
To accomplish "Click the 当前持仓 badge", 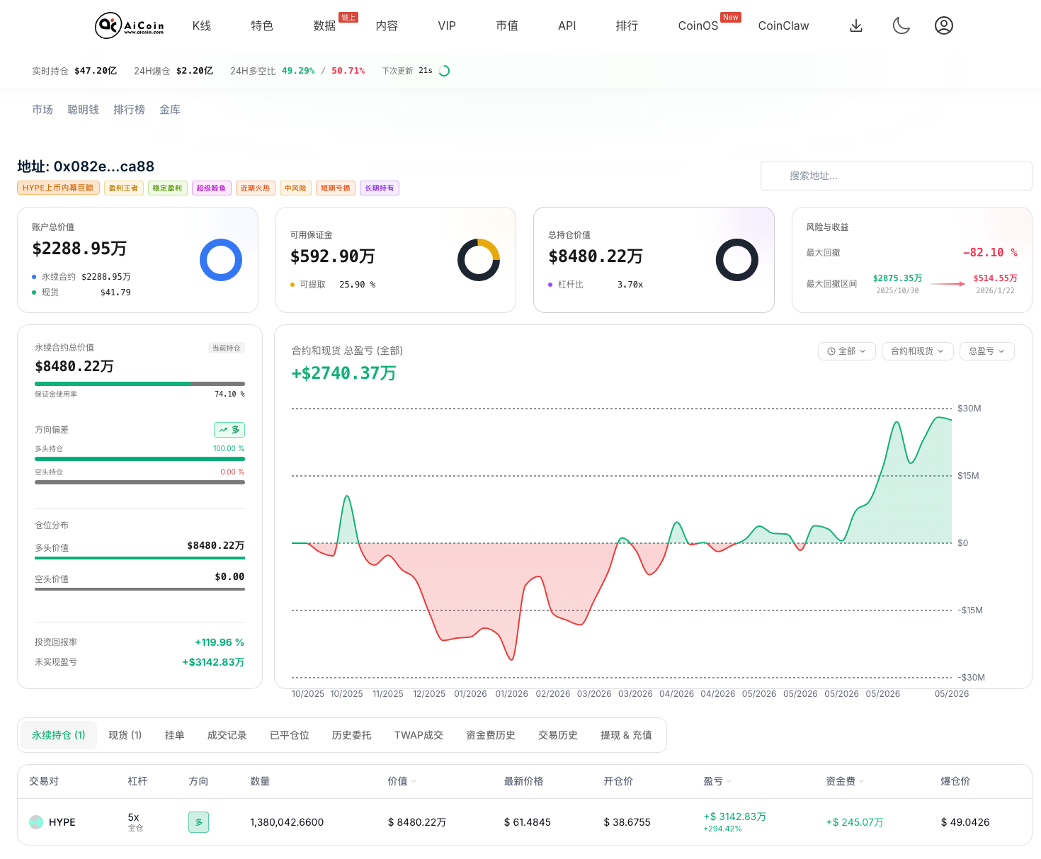I will (227, 348).
